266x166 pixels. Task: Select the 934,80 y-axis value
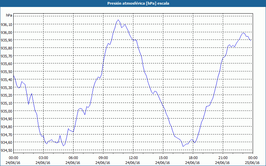pyautogui.click(x=6, y=127)
